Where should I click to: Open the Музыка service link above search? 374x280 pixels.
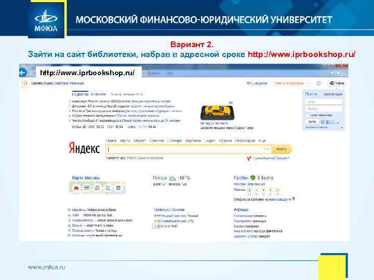click(225, 141)
